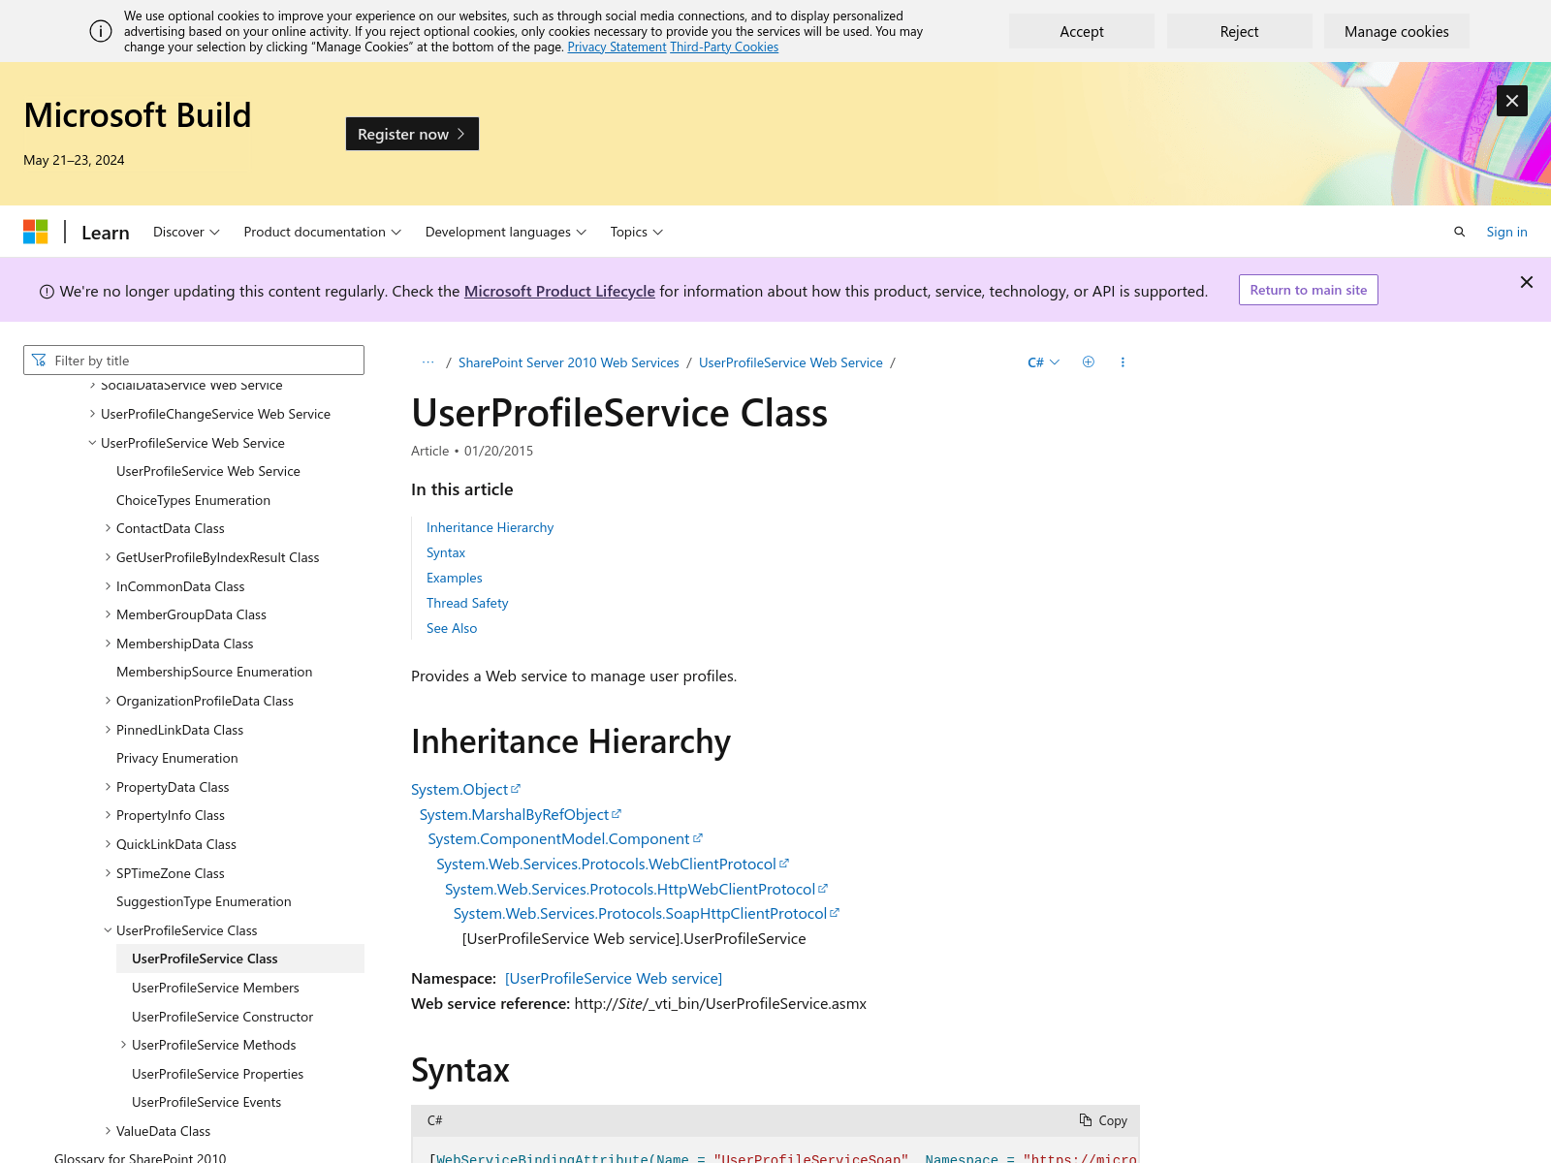Expand ContactData Class node
Image resolution: width=1551 pixels, height=1163 pixels.
point(108,528)
